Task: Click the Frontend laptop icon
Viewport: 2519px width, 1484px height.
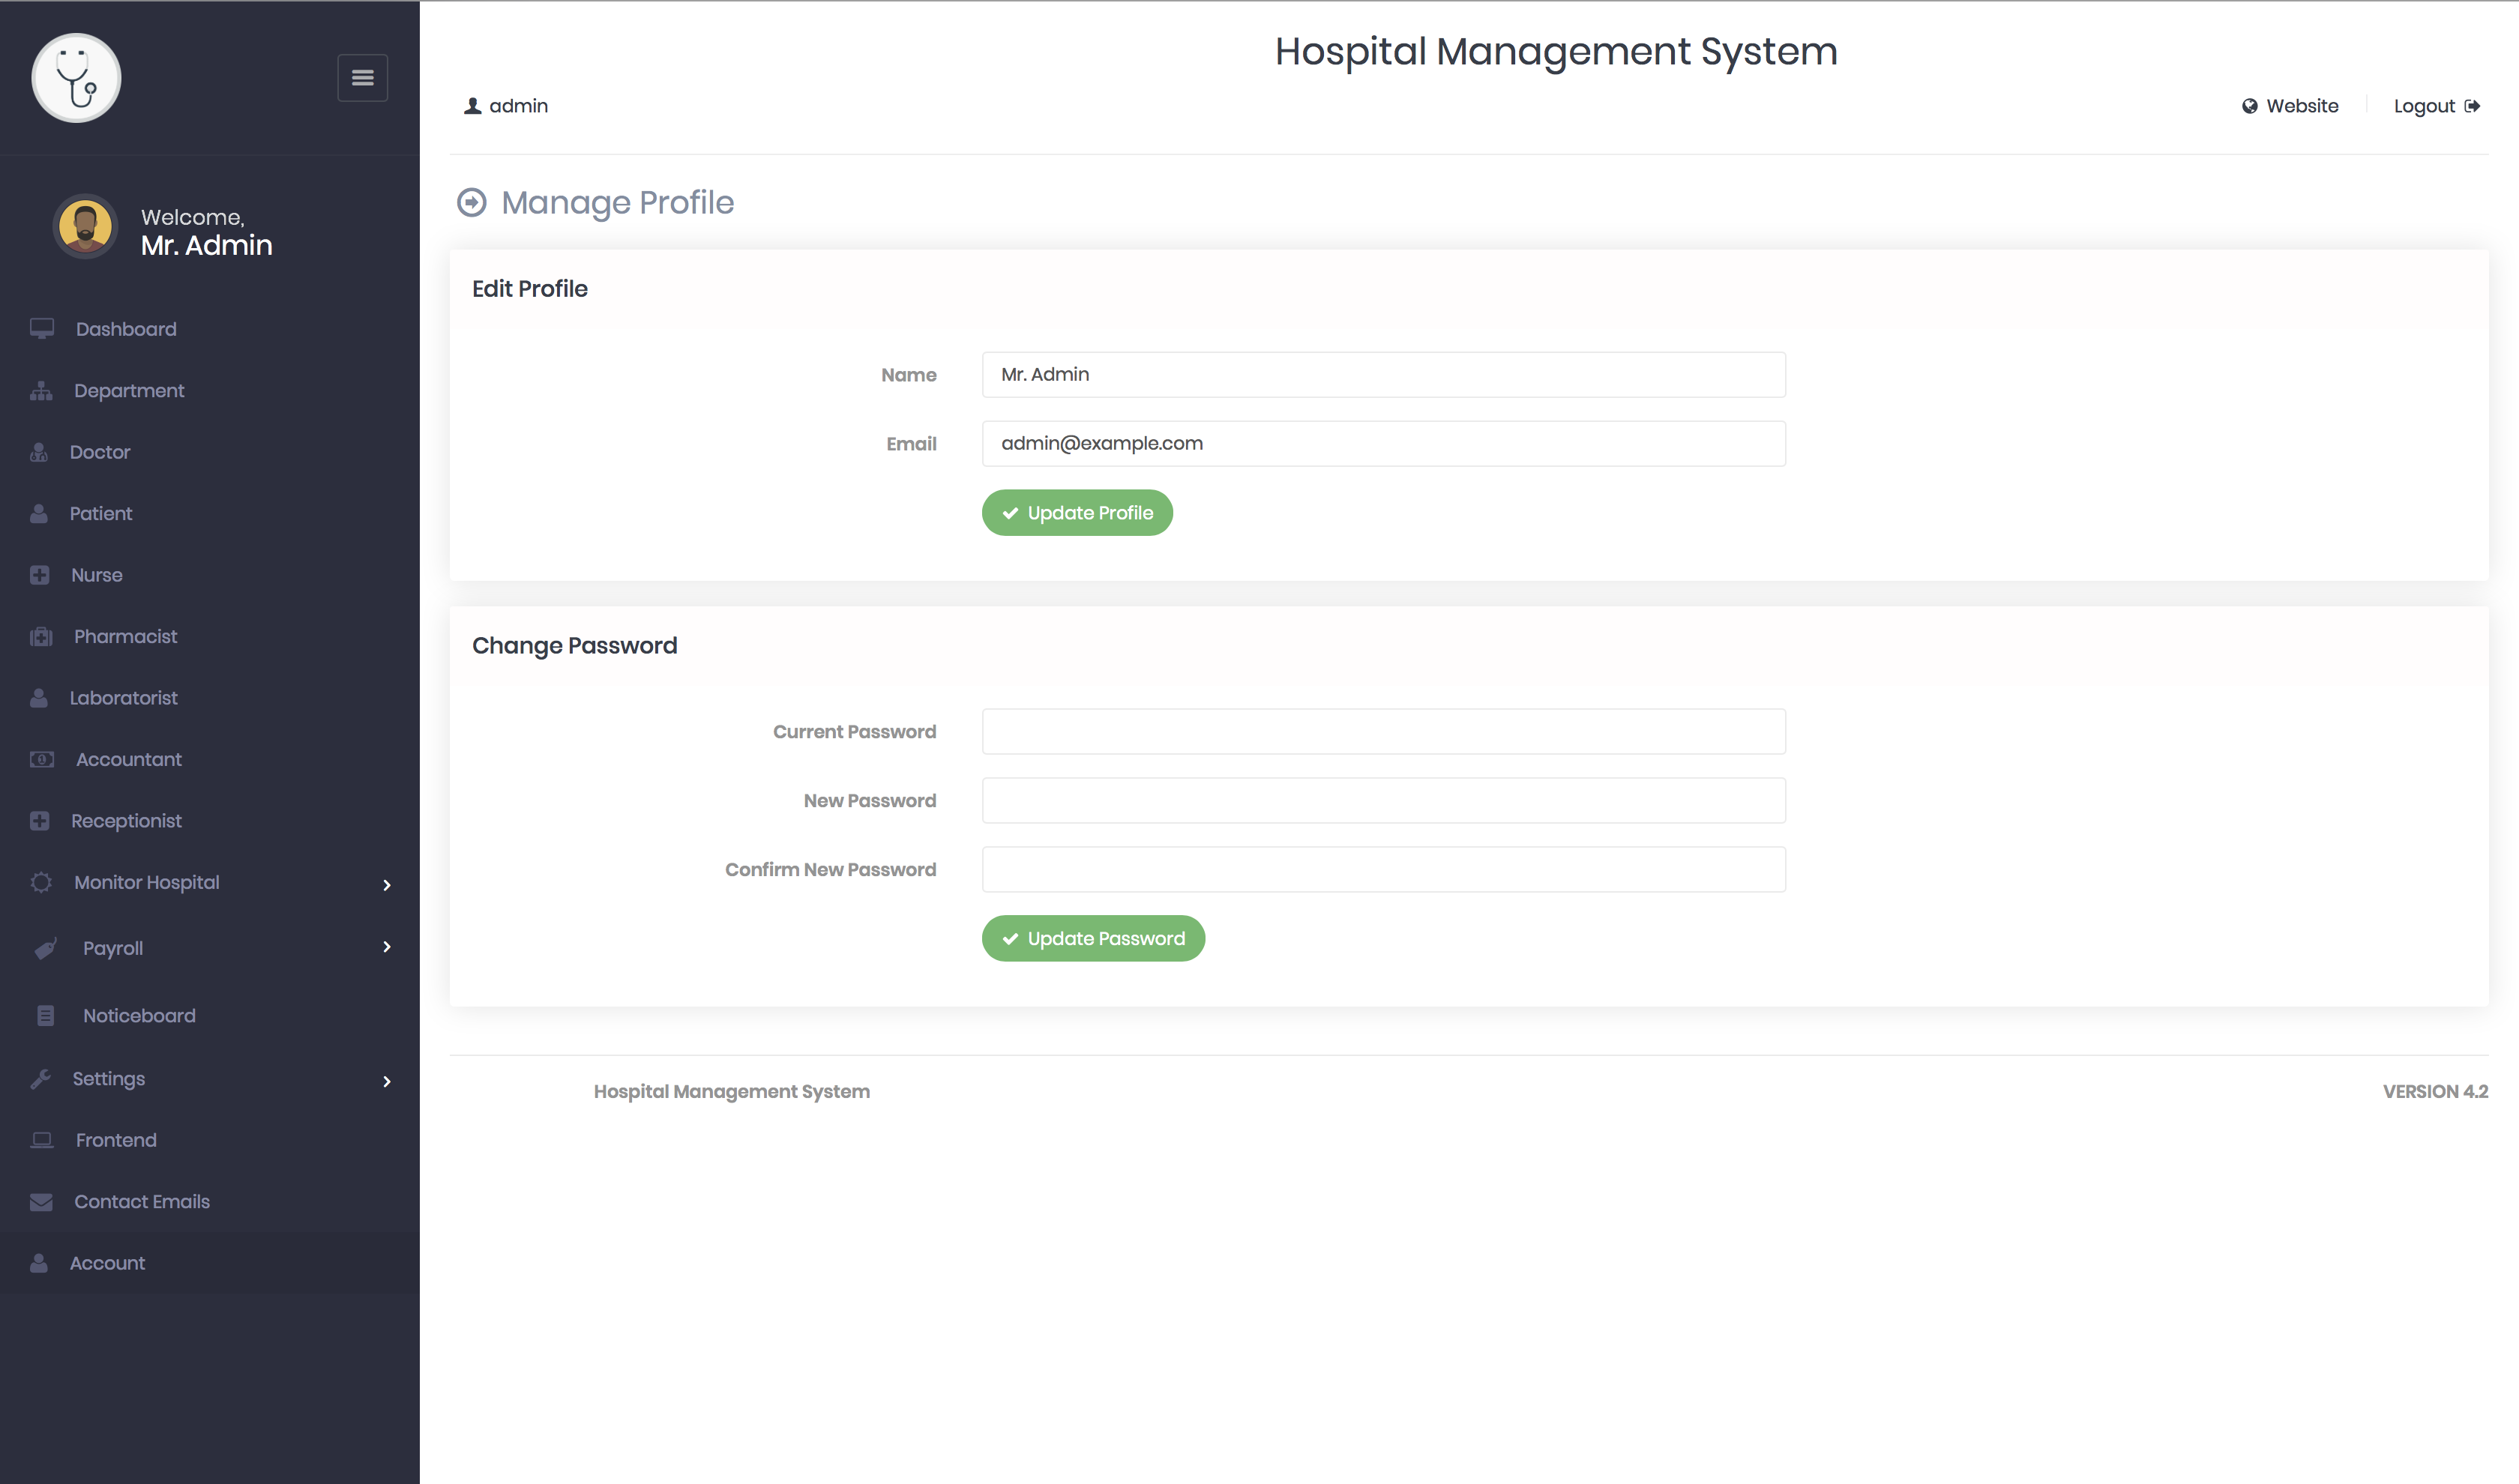Action: (x=42, y=1140)
